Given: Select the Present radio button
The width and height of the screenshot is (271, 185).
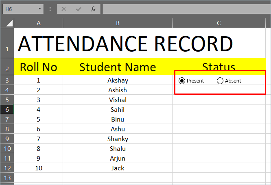Looking at the screenshot, I should click(182, 81).
